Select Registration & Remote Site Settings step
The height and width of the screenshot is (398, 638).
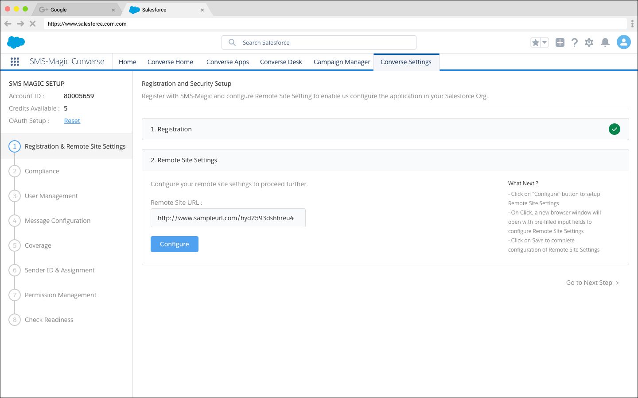(x=66, y=146)
